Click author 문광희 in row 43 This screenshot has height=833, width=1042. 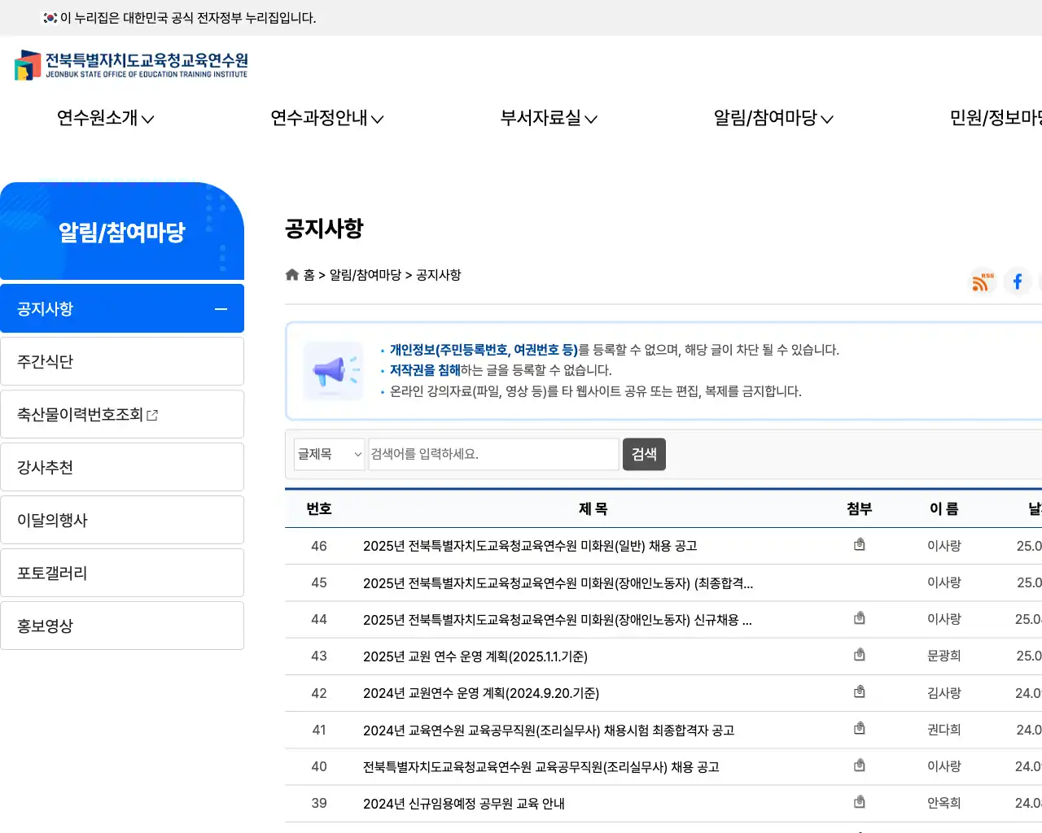click(x=944, y=656)
